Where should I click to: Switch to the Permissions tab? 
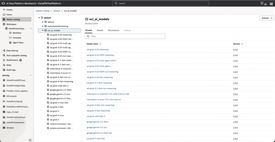113,30
